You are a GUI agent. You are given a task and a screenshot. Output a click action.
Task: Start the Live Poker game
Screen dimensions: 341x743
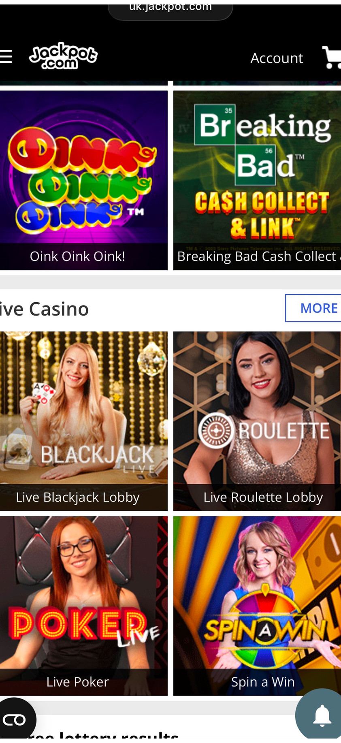pos(83,606)
